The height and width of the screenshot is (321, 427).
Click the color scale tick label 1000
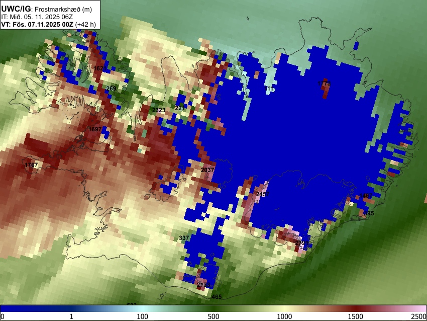pos(284,316)
